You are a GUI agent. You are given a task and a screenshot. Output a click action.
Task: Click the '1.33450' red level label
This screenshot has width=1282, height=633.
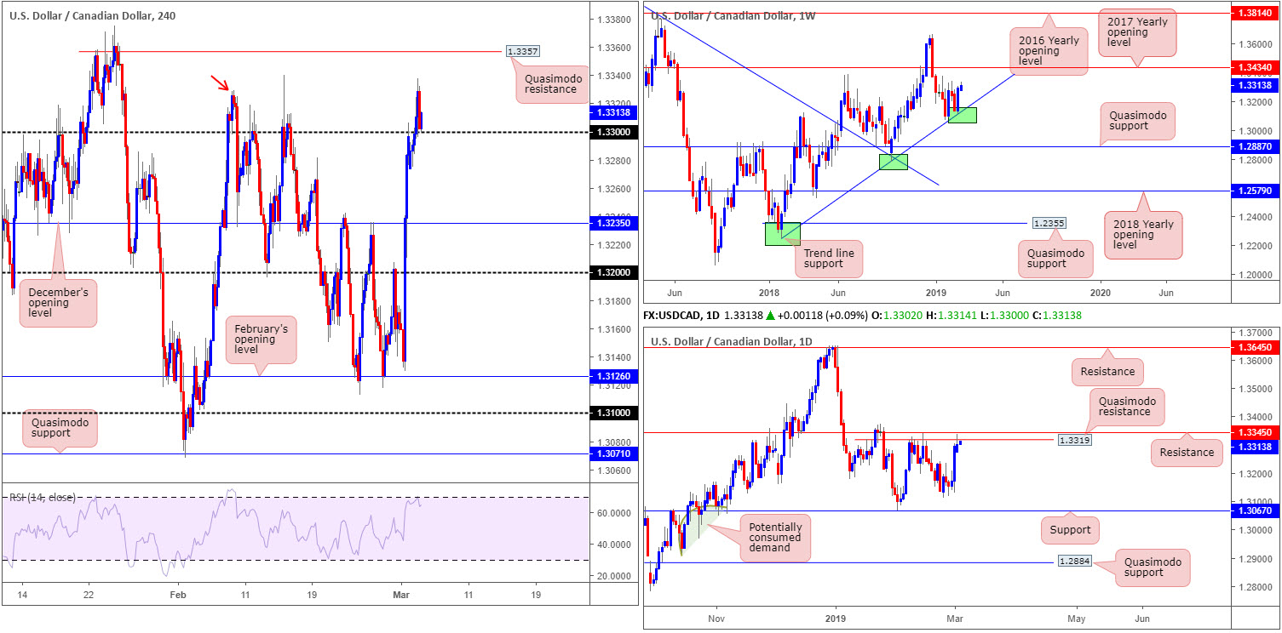pyautogui.click(x=1256, y=432)
